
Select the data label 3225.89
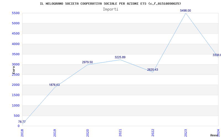pos(120,57)
